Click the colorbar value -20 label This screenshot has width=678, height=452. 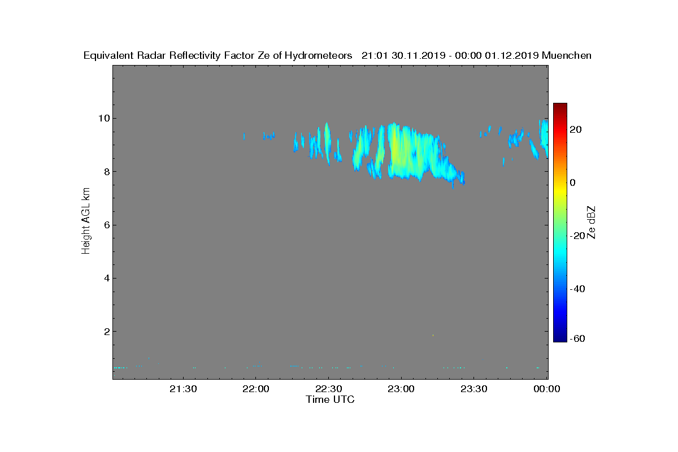578,236
